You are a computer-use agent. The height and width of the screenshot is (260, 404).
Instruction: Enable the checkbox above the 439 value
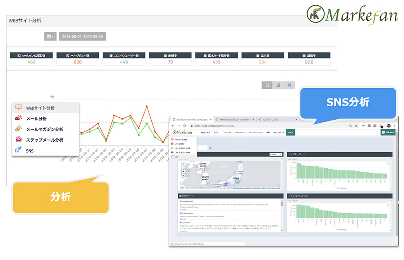point(205,55)
